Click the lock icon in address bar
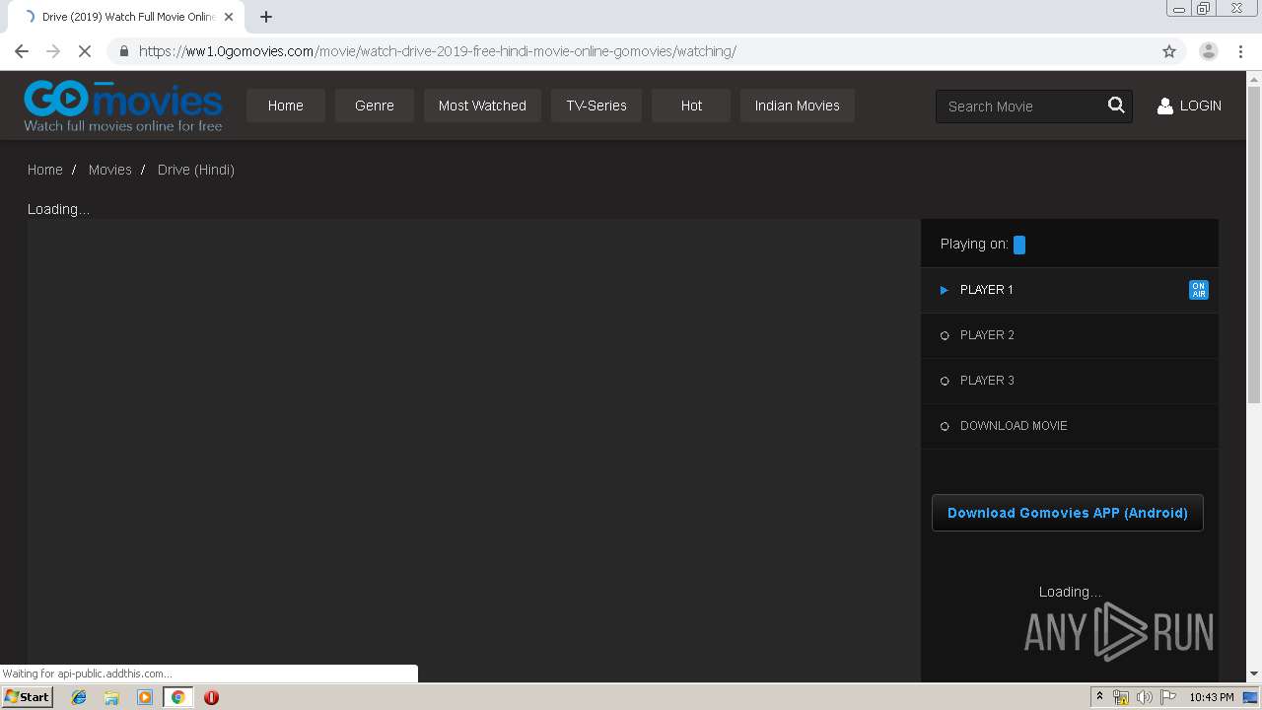The height and width of the screenshot is (710, 1262). click(x=124, y=51)
